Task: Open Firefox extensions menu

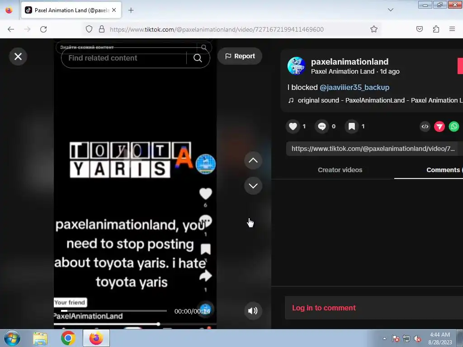Action: (x=436, y=29)
